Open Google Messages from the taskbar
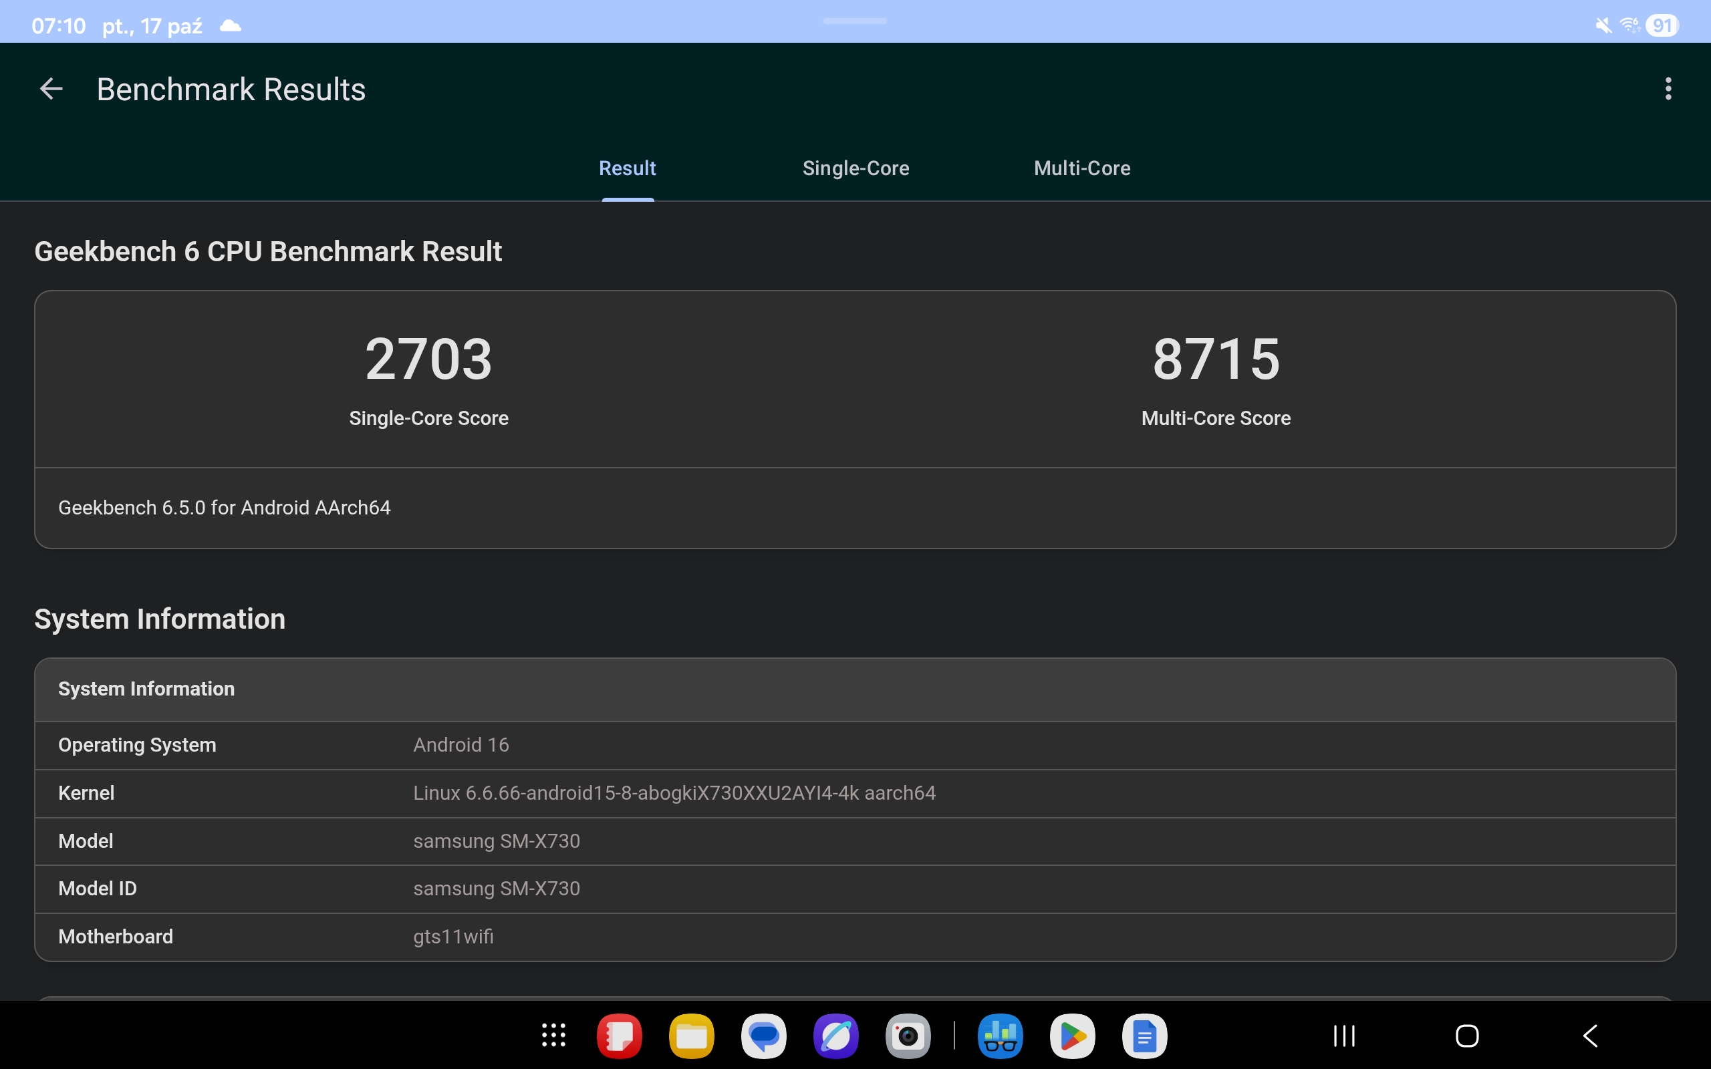This screenshot has height=1069, width=1711. tap(763, 1036)
